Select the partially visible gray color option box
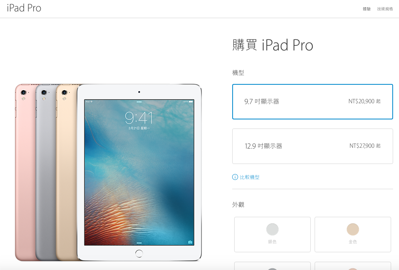This screenshot has height=270, width=399. pos(272,266)
